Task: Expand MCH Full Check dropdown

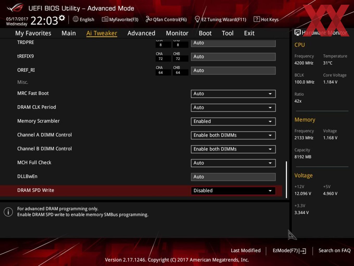Action: pyautogui.click(x=233, y=163)
